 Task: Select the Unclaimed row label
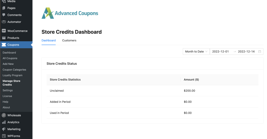(x=57, y=90)
